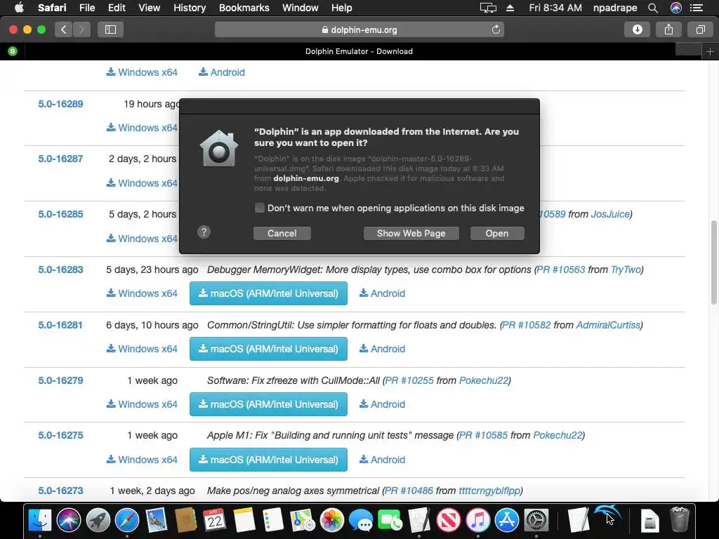719x539 pixels.
Task: Go back using Safari's back arrow
Action: coord(64,29)
